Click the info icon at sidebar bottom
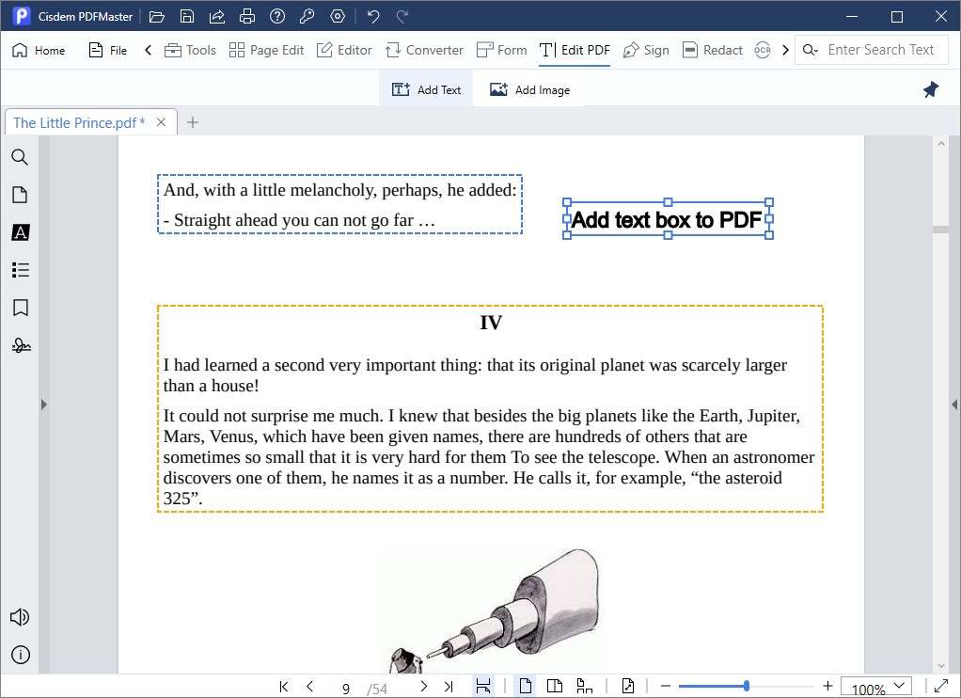The height and width of the screenshot is (698, 961). tap(21, 655)
